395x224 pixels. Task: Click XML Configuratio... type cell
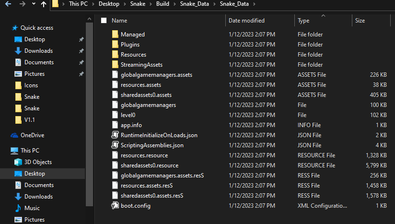[x=322, y=206]
